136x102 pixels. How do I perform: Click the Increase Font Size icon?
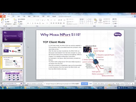point(43,20)
